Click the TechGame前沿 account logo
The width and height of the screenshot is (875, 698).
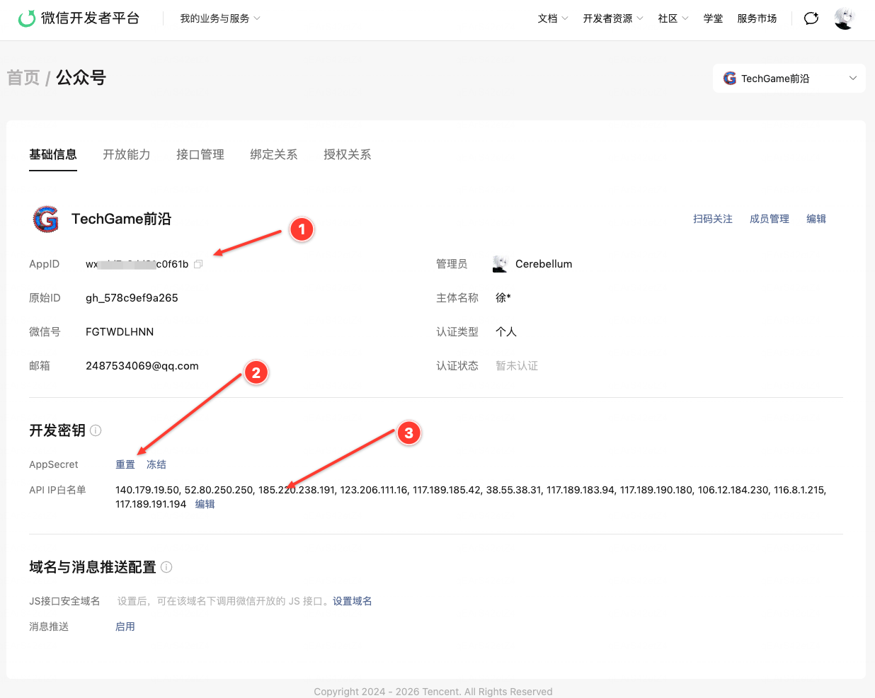click(46, 219)
